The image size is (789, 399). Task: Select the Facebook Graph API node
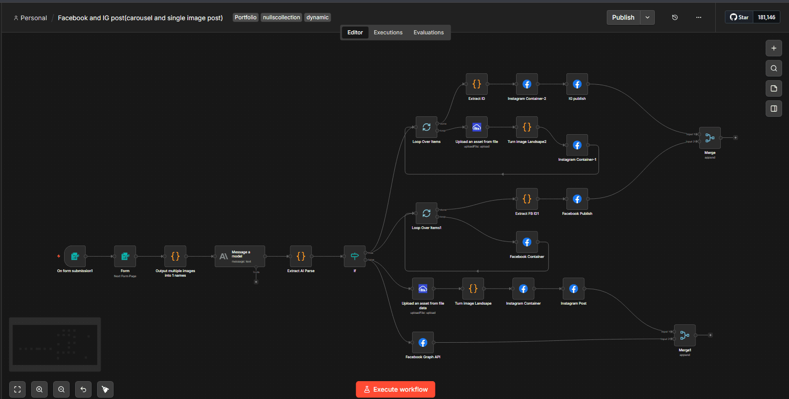pyautogui.click(x=423, y=343)
